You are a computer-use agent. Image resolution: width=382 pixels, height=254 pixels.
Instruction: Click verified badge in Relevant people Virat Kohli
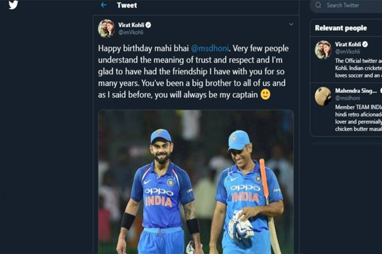tap(365, 44)
